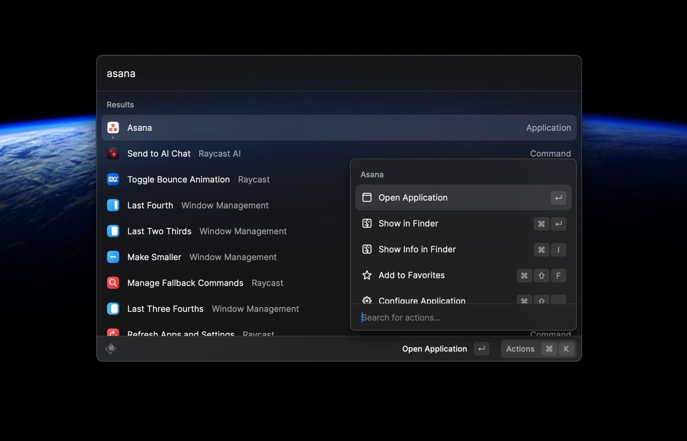
Task: Select the Send to AI Chat icon
Action: pos(113,153)
